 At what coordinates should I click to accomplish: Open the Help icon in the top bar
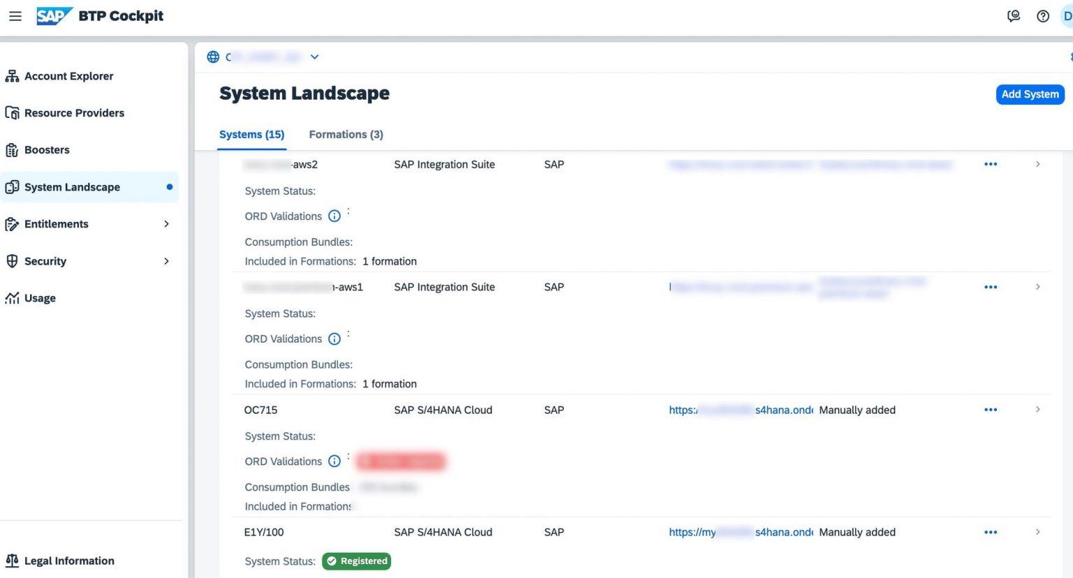tap(1043, 15)
